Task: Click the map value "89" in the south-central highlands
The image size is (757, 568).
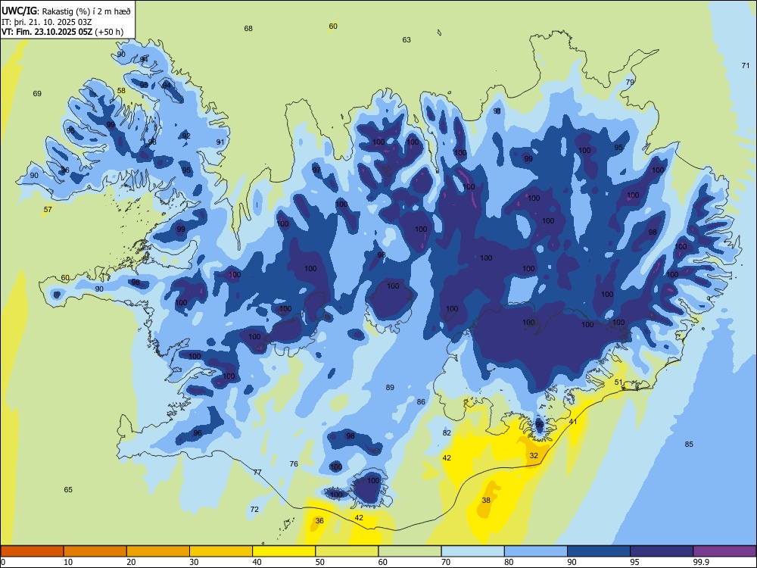Action: coord(390,387)
